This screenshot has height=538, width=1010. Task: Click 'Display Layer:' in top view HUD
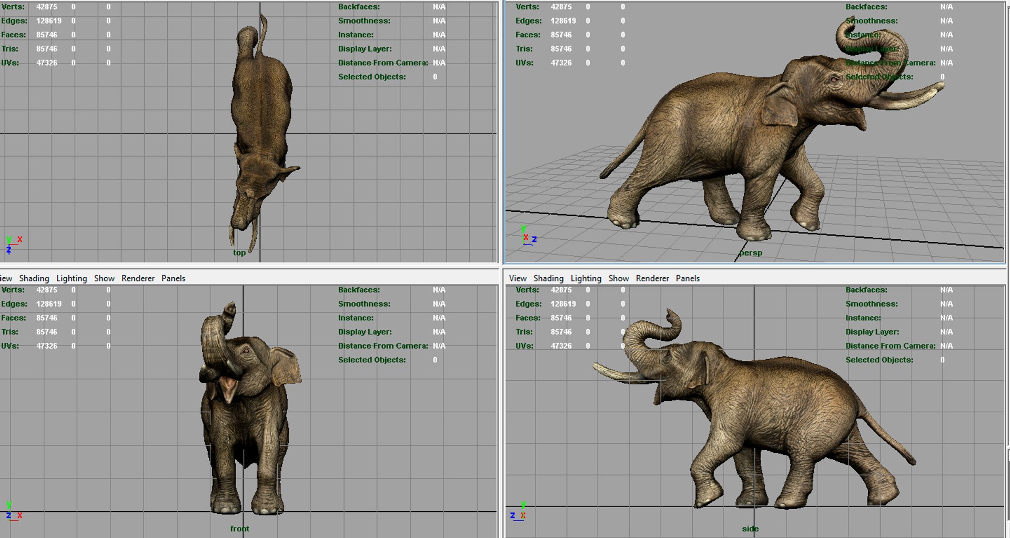[365, 48]
